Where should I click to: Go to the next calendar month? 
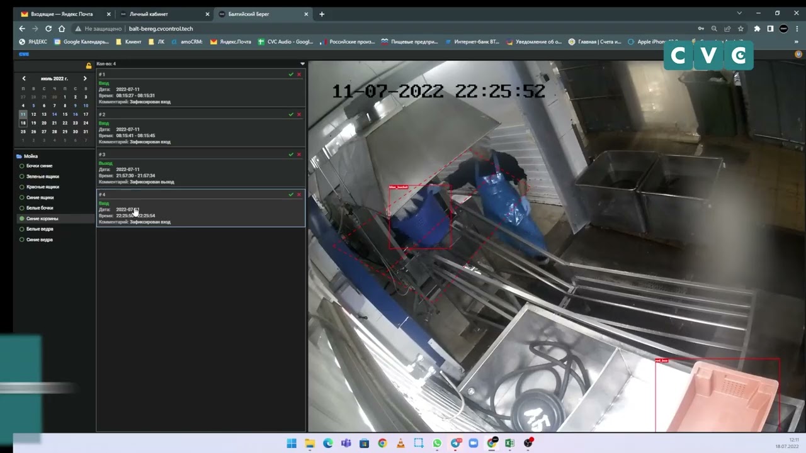point(85,79)
